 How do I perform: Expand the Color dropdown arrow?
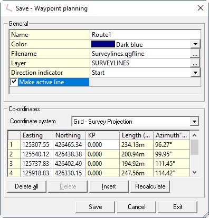click(195, 44)
